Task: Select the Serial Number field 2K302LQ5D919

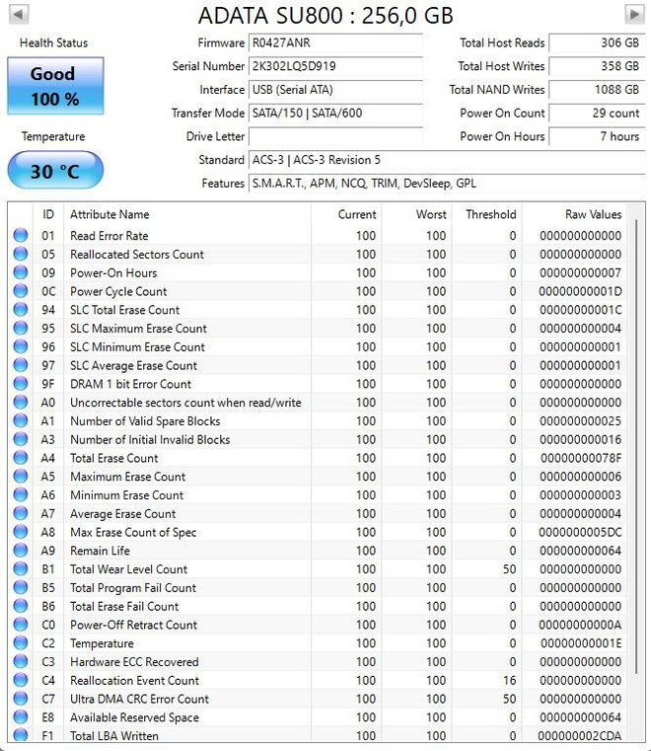Action: point(335,66)
